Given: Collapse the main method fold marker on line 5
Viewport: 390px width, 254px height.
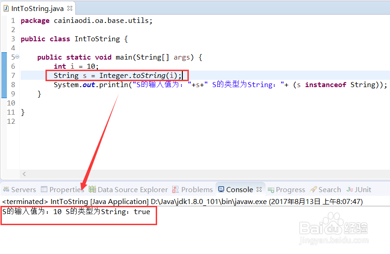Looking at the screenshot, I should coord(17,57).
